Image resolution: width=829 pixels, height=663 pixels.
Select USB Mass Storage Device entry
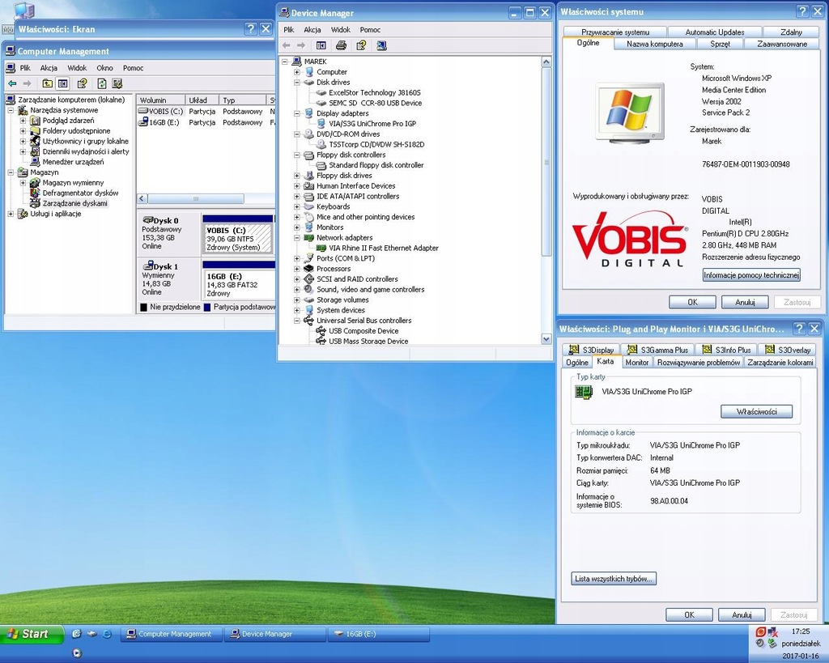(368, 341)
